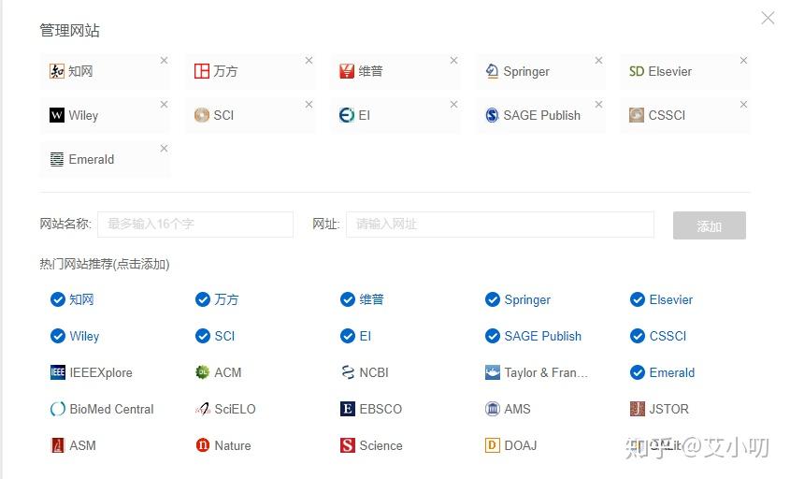Viewport: 790px width, 479px height.
Task: Remove 万方 from managed sites
Action: tap(309, 61)
